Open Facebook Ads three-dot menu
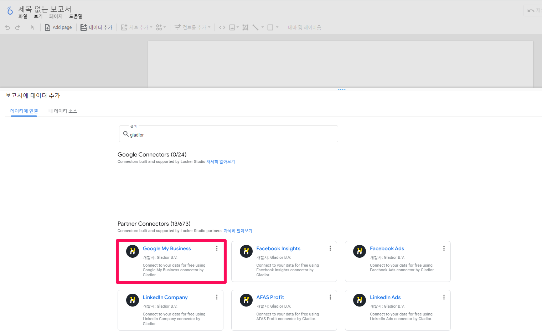 (444, 248)
